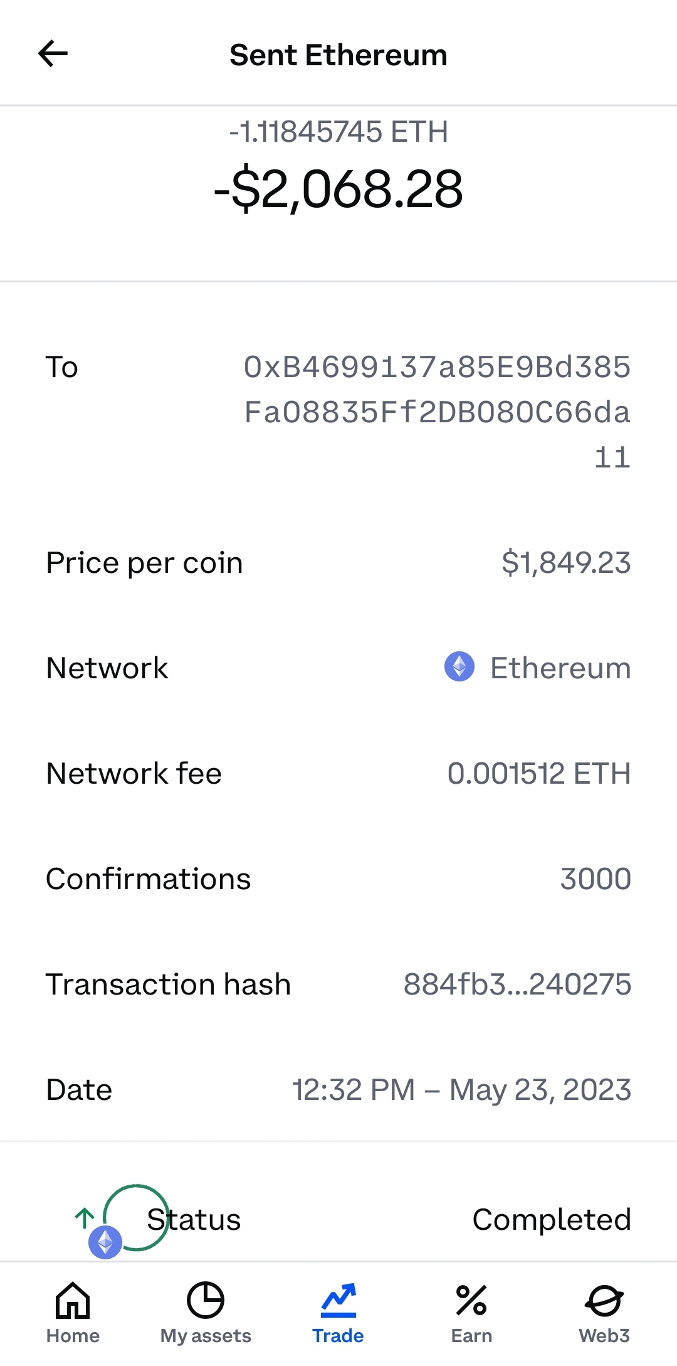
Task: Switch to the My assets tab label
Action: click(206, 1336)
